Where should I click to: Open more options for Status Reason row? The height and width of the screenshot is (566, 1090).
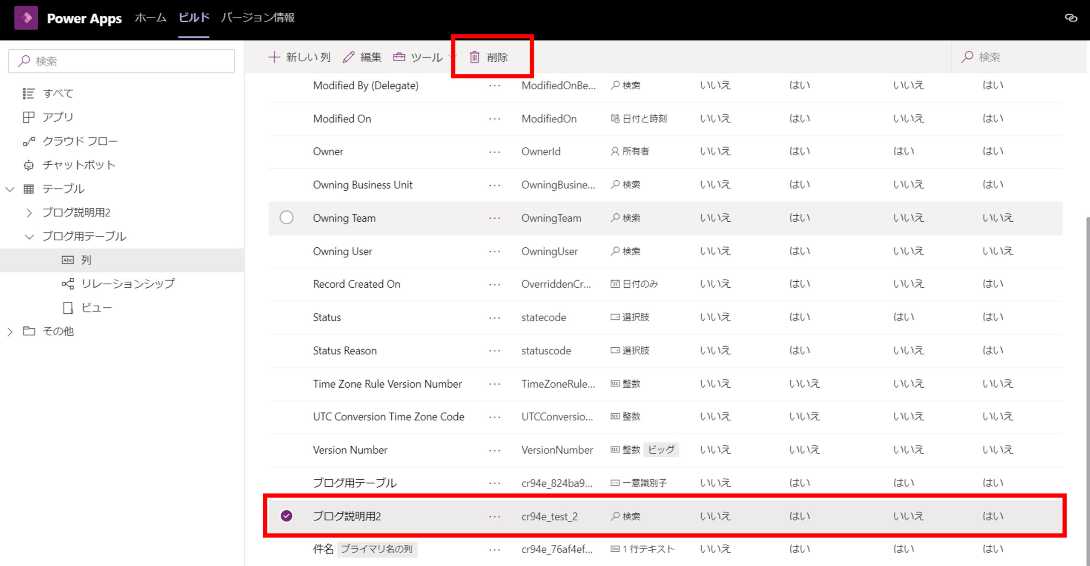click(494, 351)
